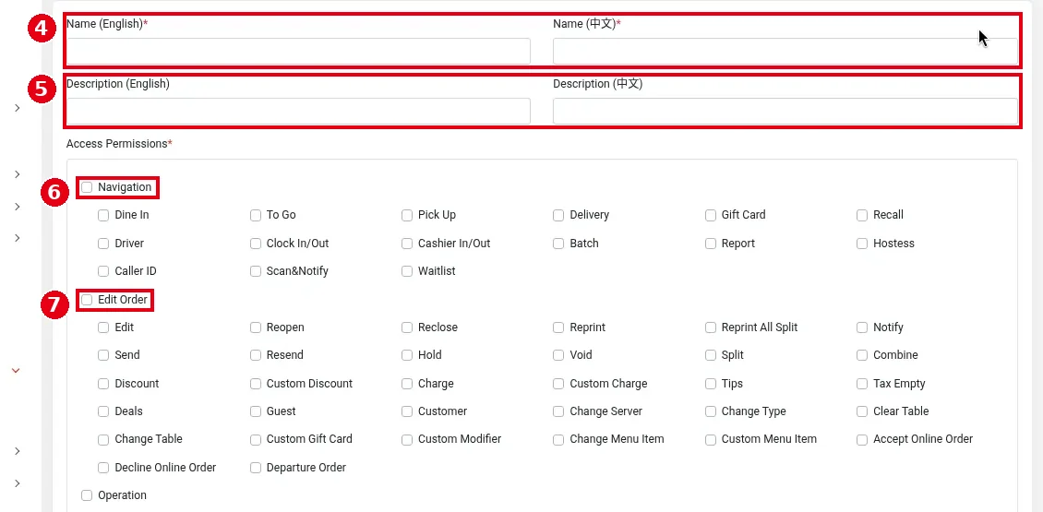Enable Cashier In/Out permission

click(407, 244)
